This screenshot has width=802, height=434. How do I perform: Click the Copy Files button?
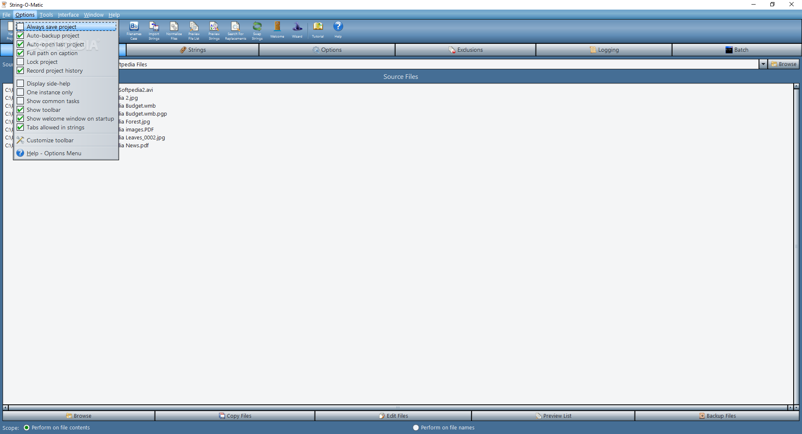(235, 416)
